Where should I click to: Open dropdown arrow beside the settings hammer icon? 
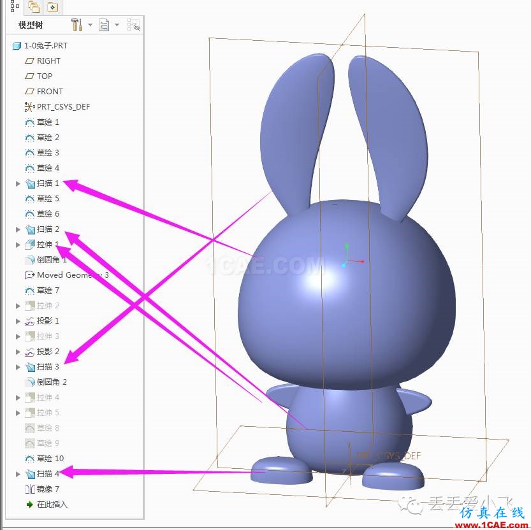click(90, 25)
